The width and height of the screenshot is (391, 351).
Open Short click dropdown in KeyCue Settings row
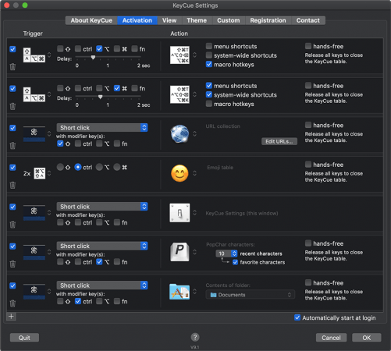point(102,207)
